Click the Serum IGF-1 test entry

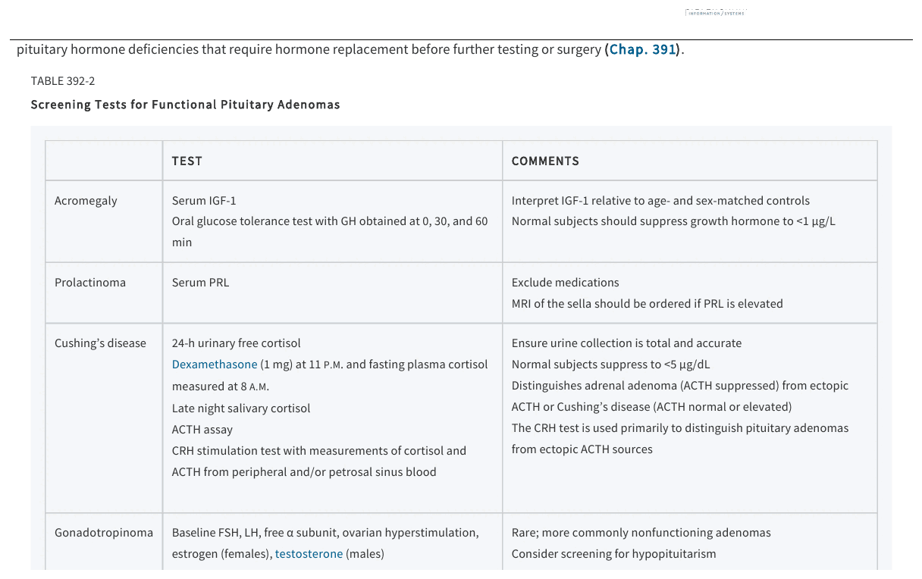(204, 201)
